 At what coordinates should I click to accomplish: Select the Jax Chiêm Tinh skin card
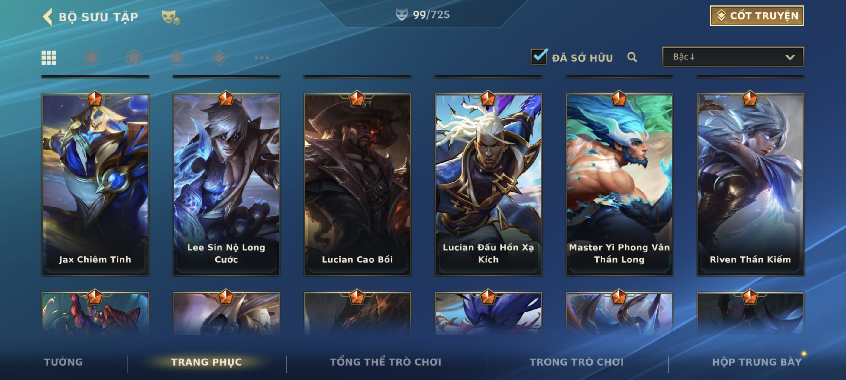(x=95, y=185)
